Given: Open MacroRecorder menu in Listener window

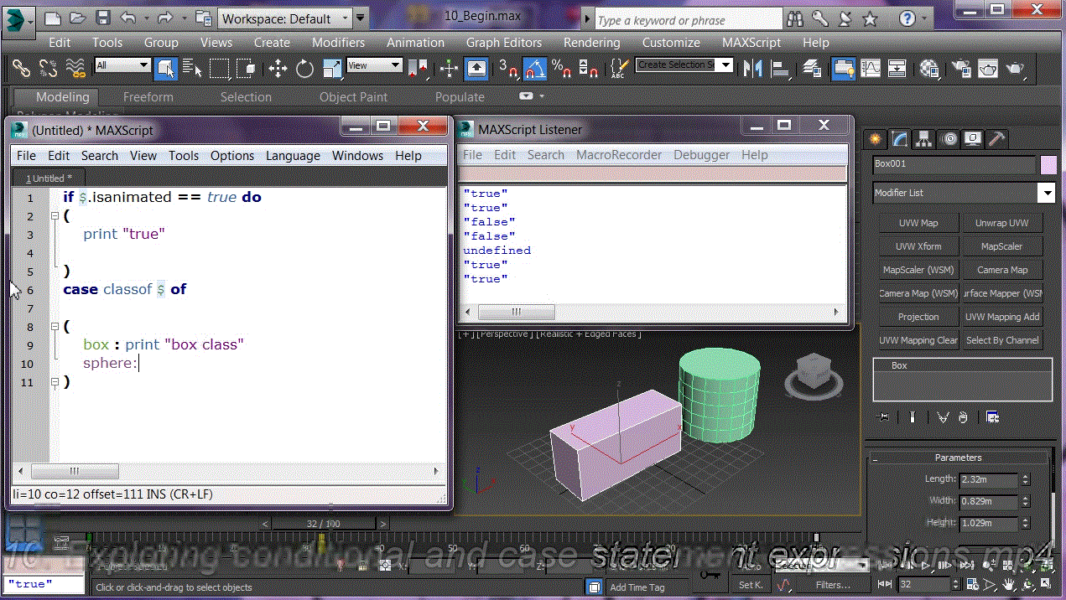Looking at the screenshot, I should coord(619,155).
